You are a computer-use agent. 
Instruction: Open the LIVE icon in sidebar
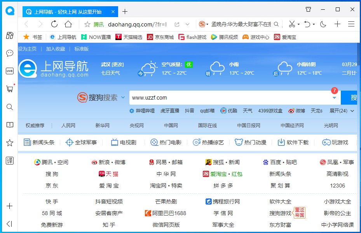pyautogui.click(x=10, y=71)
